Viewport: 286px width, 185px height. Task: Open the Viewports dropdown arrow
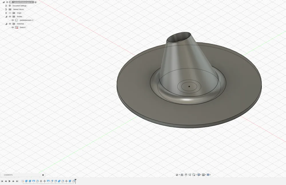tap(210, 175)
